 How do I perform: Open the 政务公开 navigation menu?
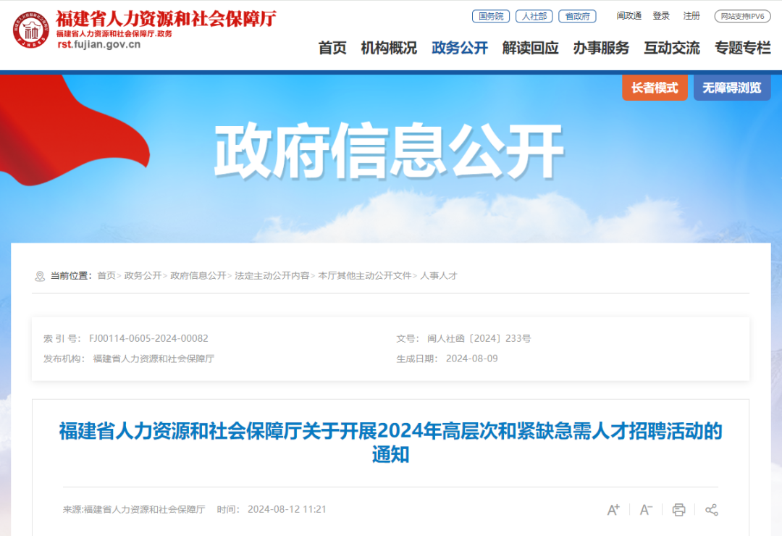coord(459,48)
